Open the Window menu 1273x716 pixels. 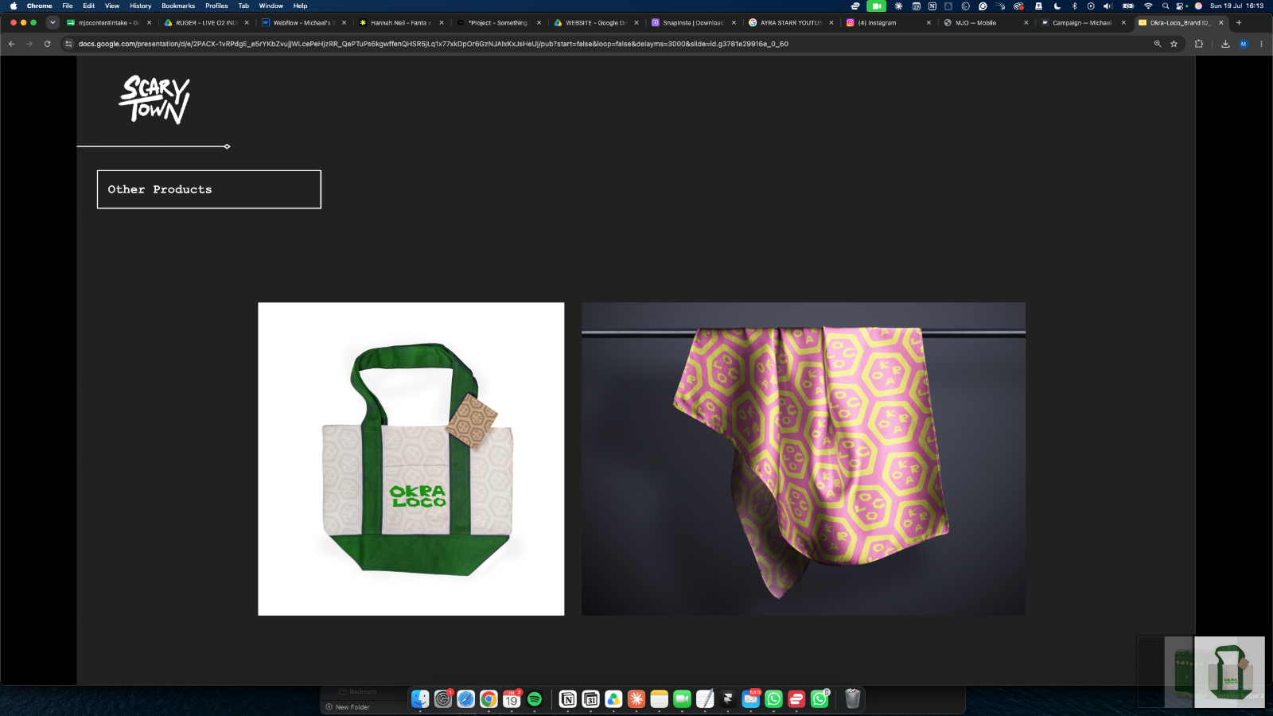(x=271, y=6)
